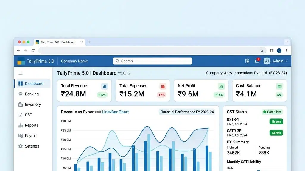Click the ₹30.0M axis label

click(66, 121)
